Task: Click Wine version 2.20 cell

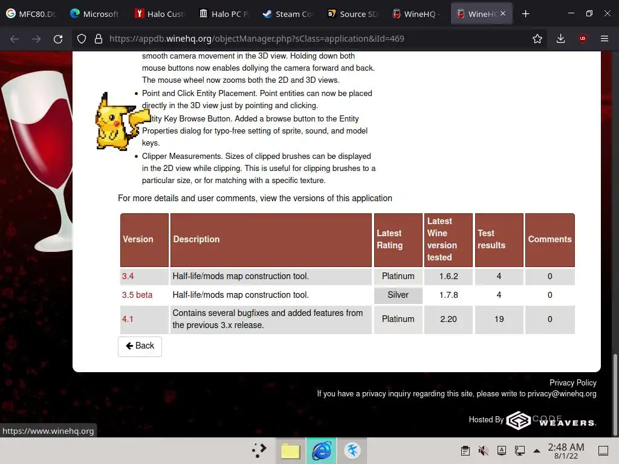Action: click(x=449, y=319)
